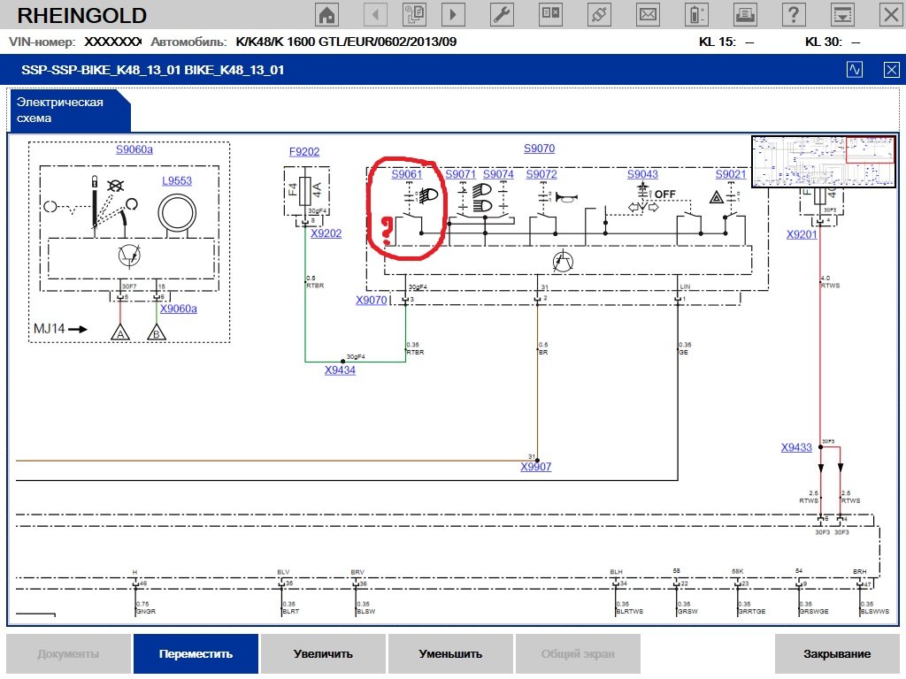Open the S9061 component link
Viewport: 906px width, 679px height.
[407, 174]
